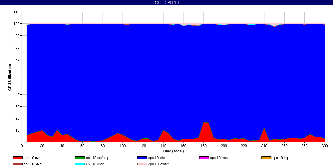Viewport: 333px width, 168px height.
Task: Click the cyan cpu 10 user legend swatch
Action: click(80, 164)
